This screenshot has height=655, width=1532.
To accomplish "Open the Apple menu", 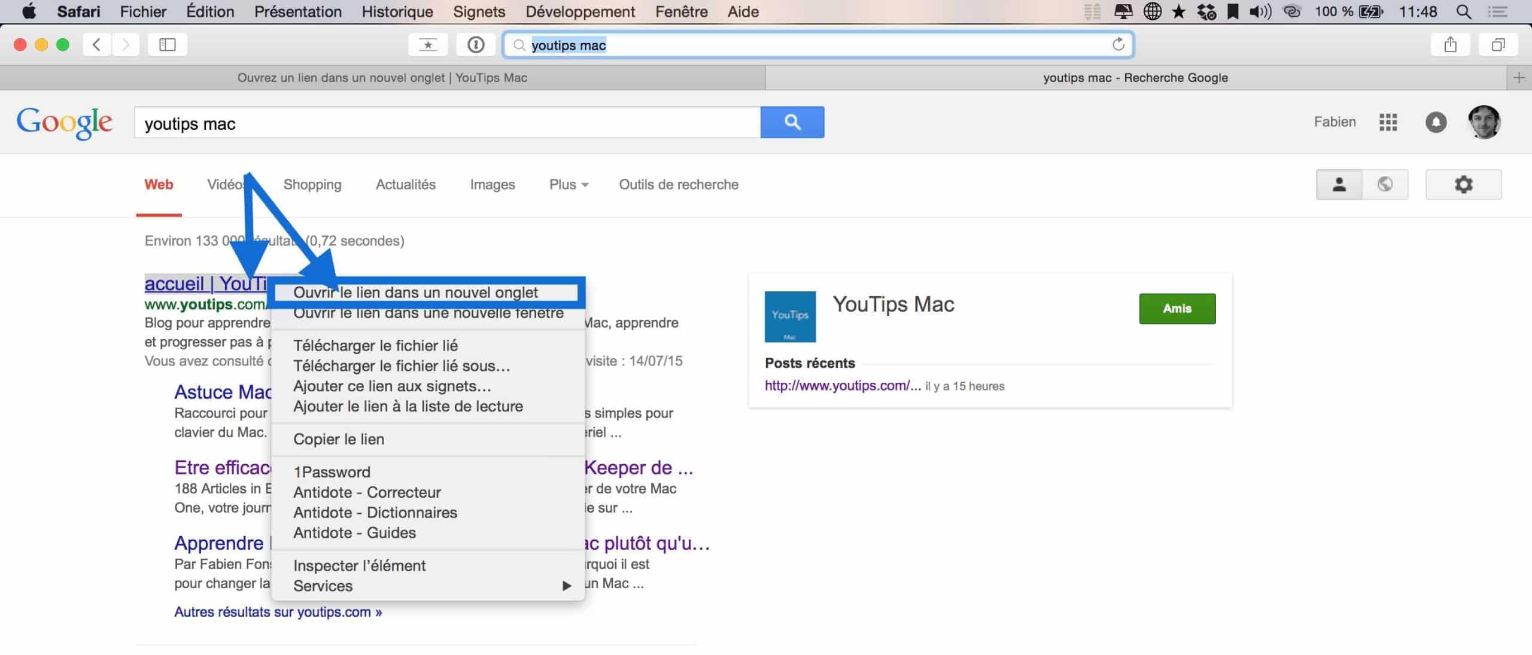I will (x=29, y=11).
